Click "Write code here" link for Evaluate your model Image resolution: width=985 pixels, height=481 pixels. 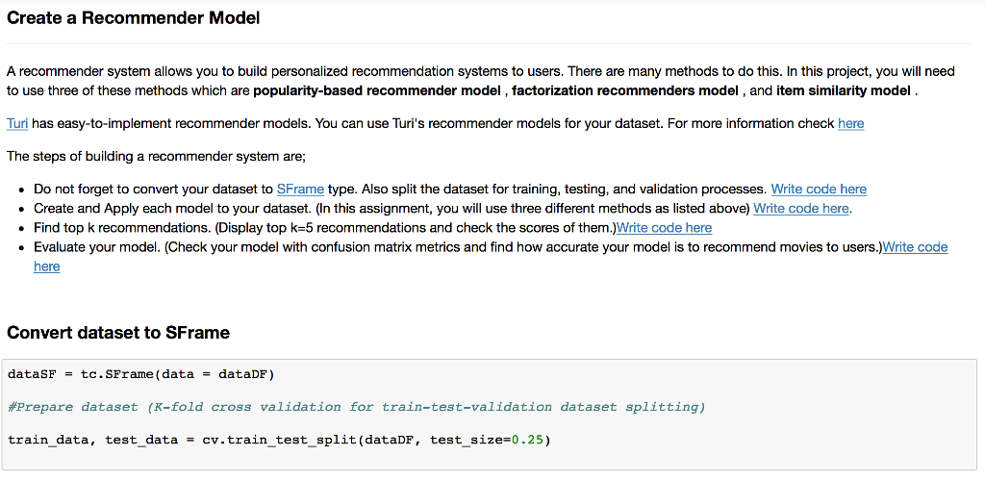coord(915,247)
